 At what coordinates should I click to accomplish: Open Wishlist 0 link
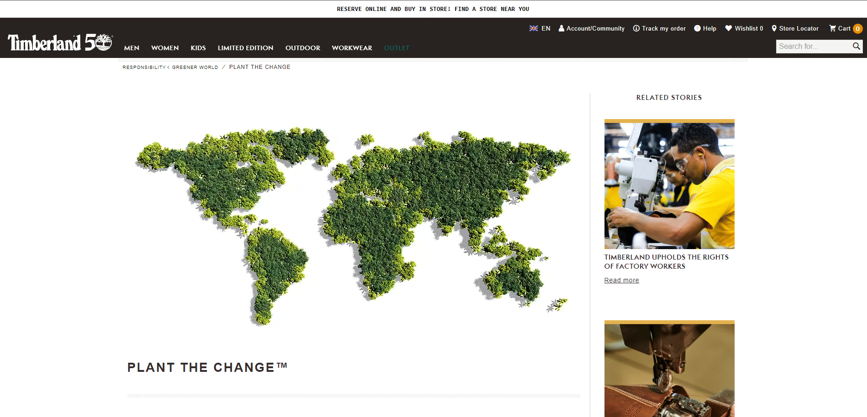point(749,28)
